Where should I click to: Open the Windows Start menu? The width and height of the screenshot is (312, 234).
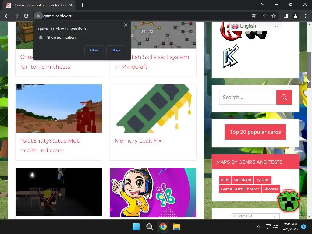coord(136,227)
